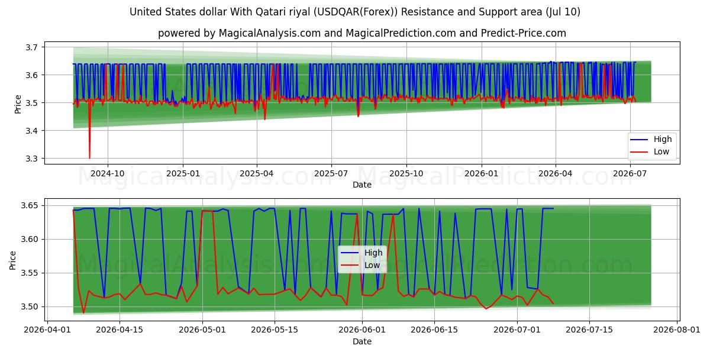Click the '2026-05-15' tick on the bottom chart
710x355 pixels.
[275, 330]
